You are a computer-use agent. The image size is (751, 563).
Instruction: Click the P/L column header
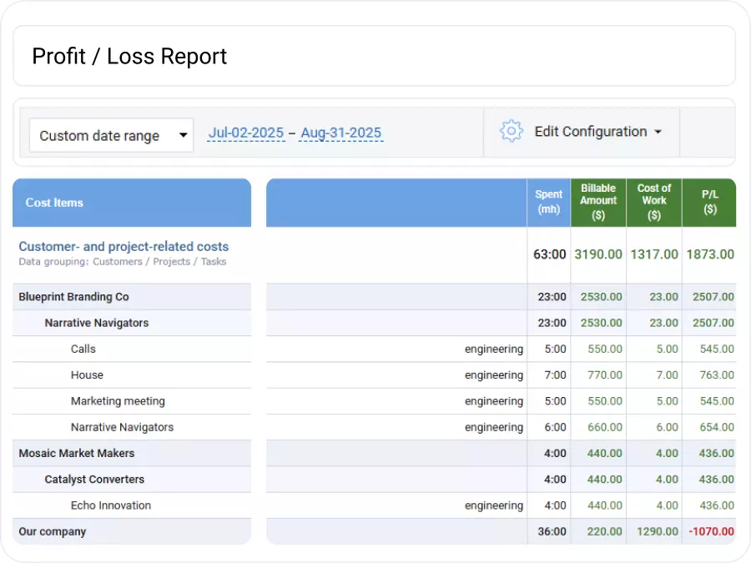(x=709, y=202)
